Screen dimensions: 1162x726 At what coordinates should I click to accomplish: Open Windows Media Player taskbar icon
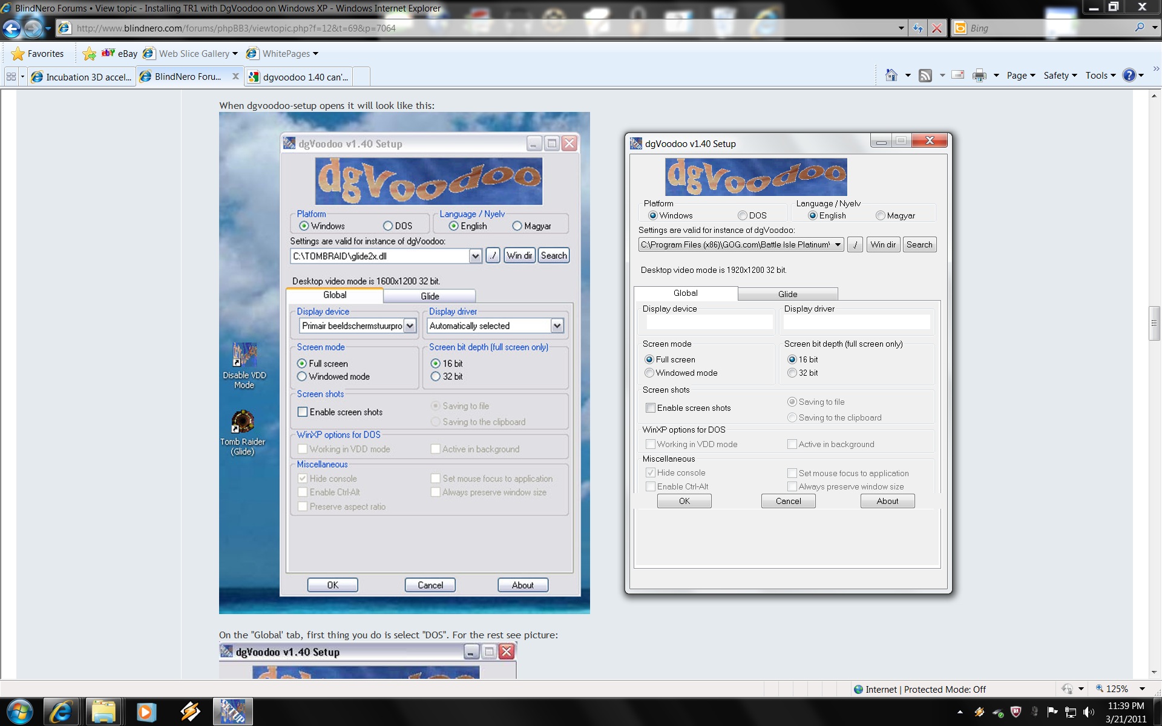[x=146, y=712]
